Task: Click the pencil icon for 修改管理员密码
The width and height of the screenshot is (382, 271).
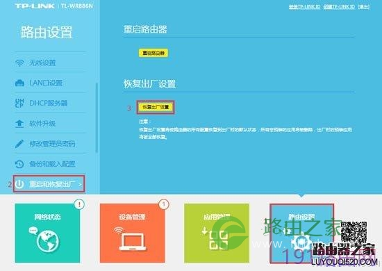Action: (x=19, y=144)
